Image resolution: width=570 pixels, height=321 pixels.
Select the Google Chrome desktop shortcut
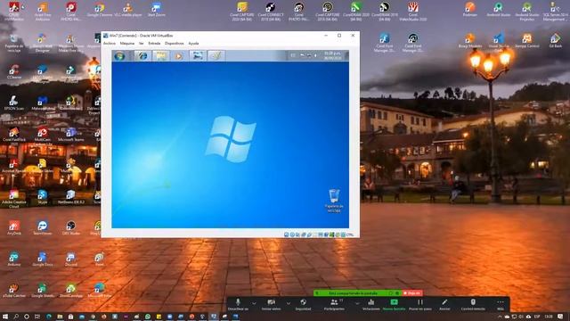(x=99, y=10)
